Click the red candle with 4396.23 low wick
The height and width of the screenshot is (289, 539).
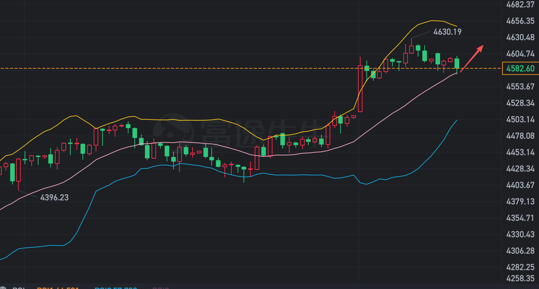[18, 170]
